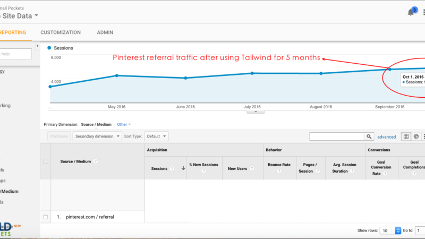Toggle the select-all checkbox in table header
This screenshot has height=239, width=425.
(x=46, y=161)
